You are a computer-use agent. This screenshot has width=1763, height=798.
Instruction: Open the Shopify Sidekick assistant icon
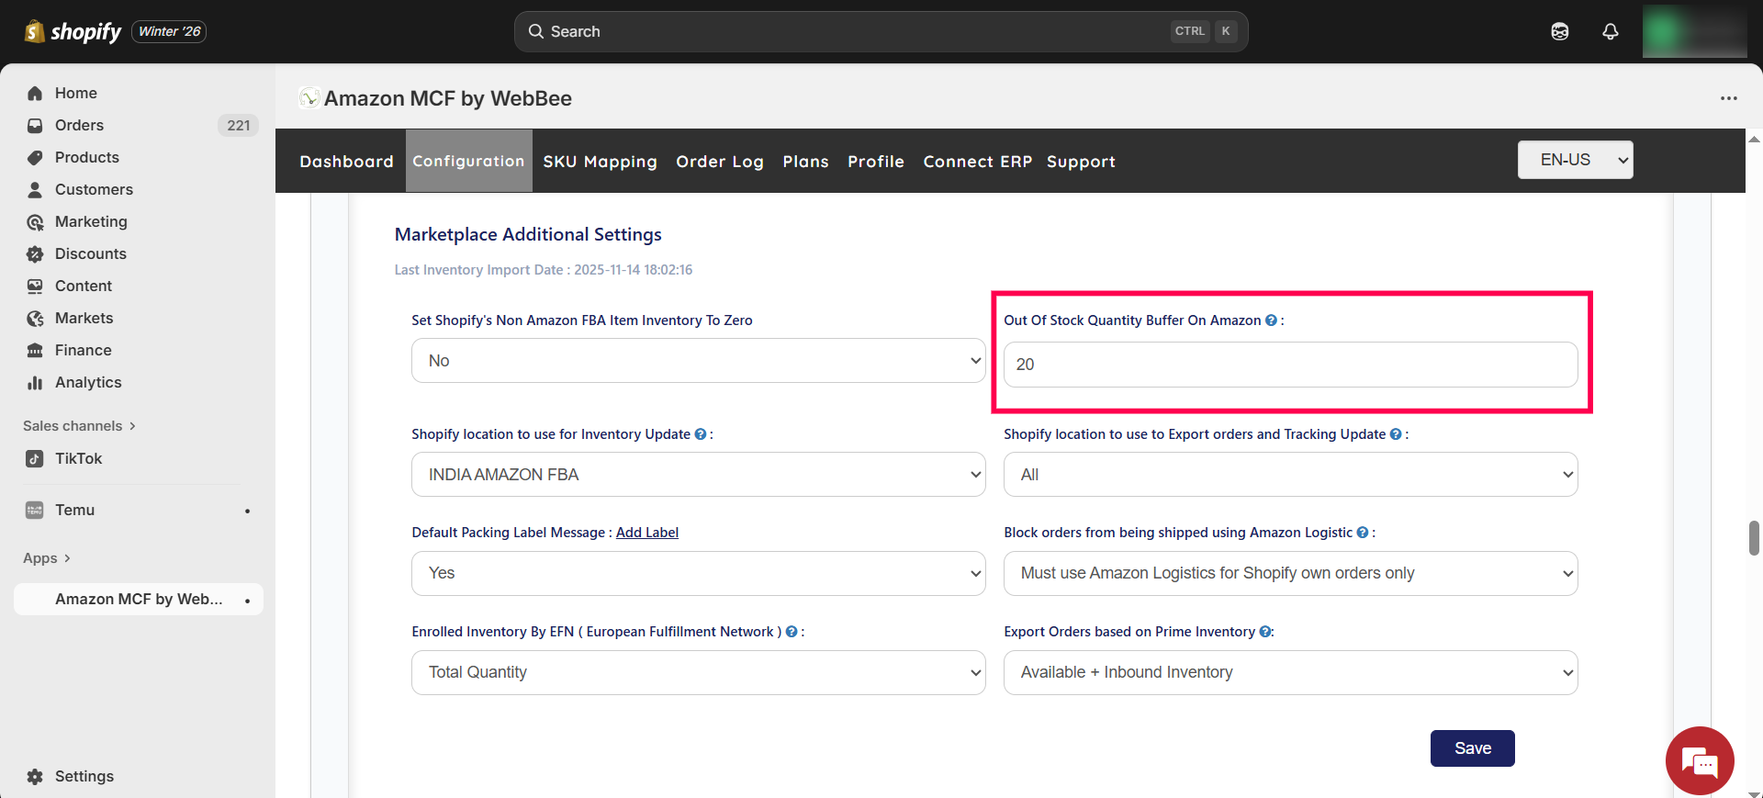coord(1559,31)
